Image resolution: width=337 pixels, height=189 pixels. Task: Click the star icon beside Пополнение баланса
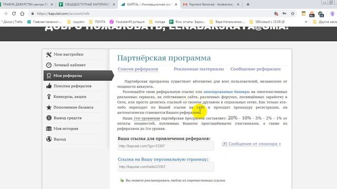pyautogui.click(x=49, y=107)
